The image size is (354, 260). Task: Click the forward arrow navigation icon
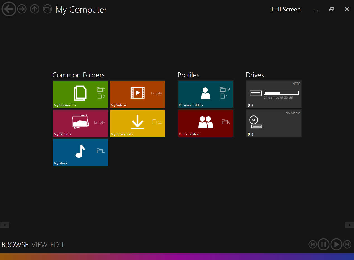click(x=22, y=9)
